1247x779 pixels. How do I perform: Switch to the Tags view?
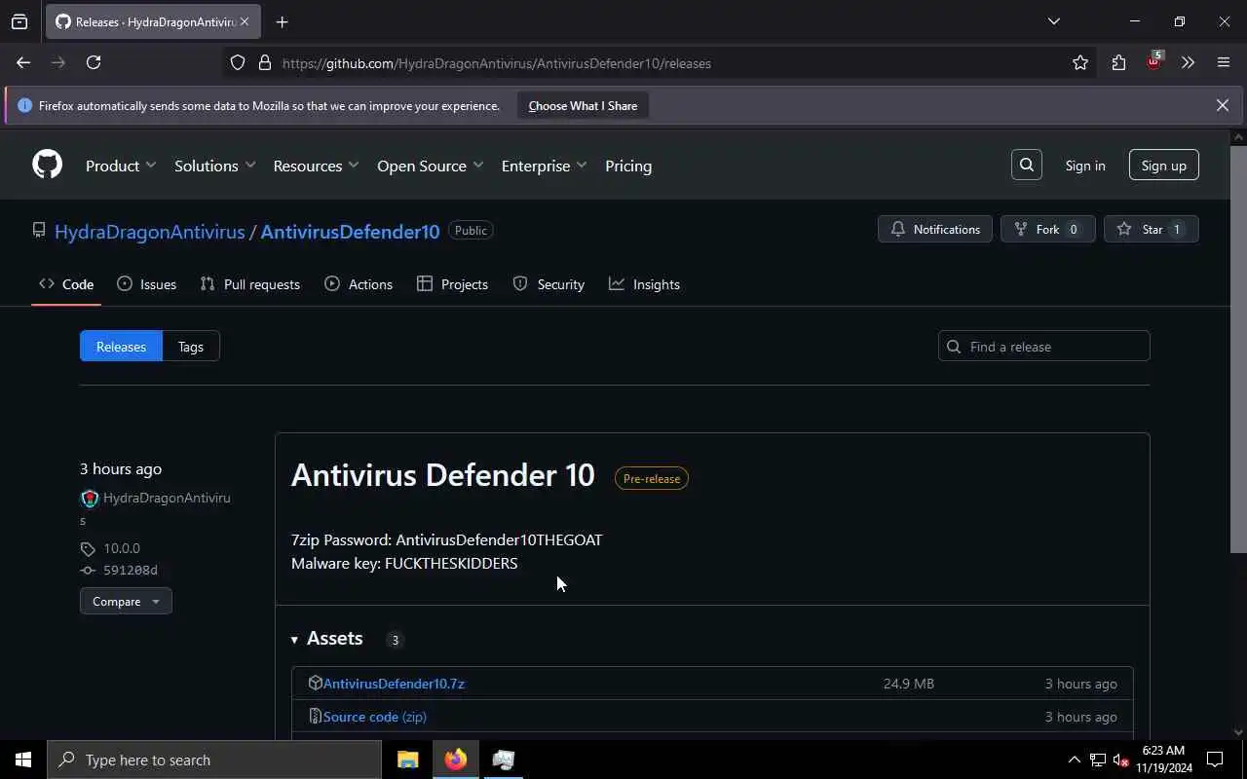pyautogui.click(x=191, y=347)
